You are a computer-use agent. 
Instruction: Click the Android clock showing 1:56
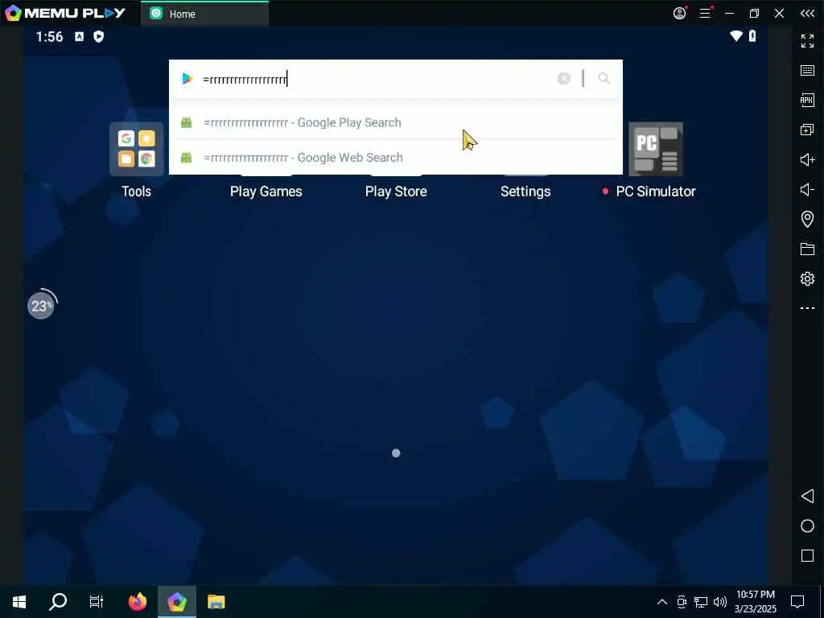point(49,36)
